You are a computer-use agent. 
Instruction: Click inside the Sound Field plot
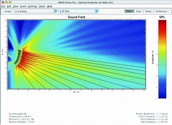pos(76,54)
